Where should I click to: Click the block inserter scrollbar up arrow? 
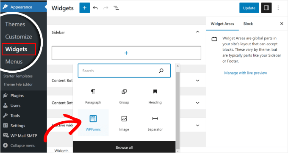[177, 66]
